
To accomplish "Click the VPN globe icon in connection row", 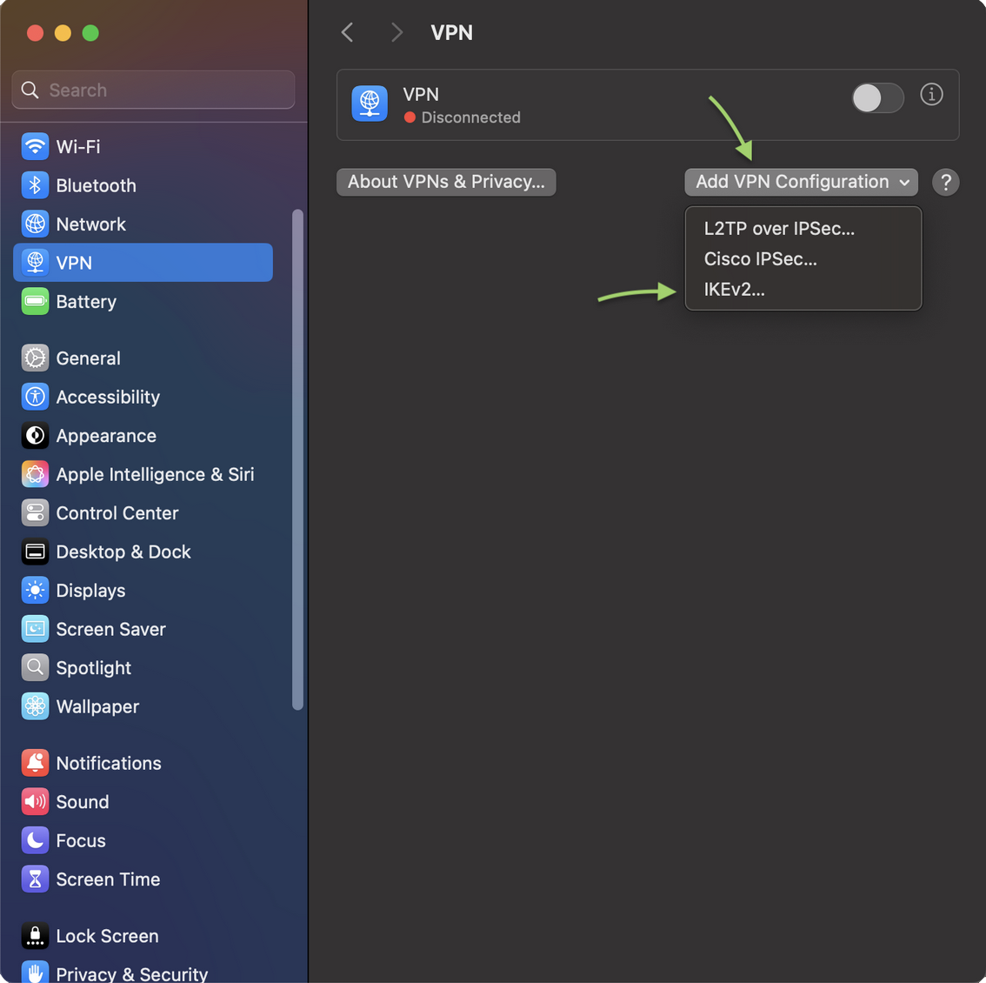I will click(x=370, y=104).
